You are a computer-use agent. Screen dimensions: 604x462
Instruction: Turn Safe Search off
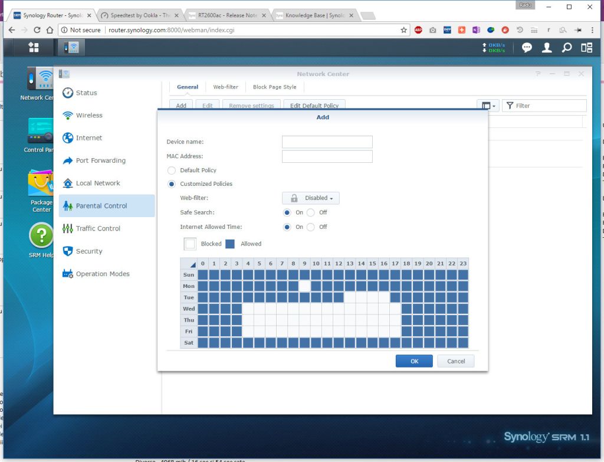point(311,212)
